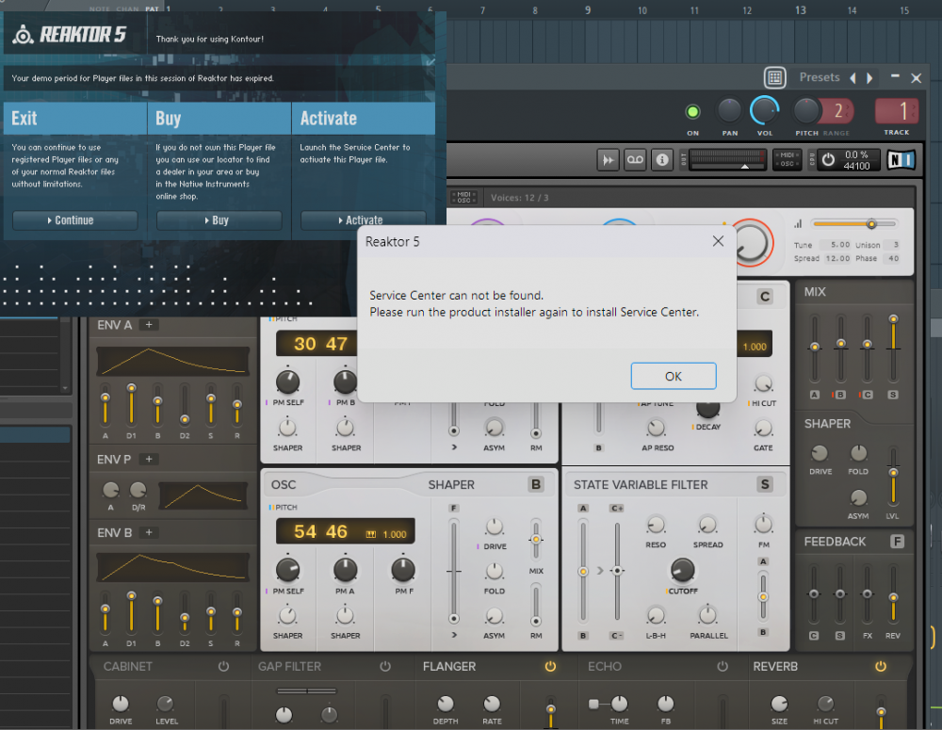Open the Presets selector
Image resolution: width=942 pixels, height=730 pixels.
tap(819, 77)
